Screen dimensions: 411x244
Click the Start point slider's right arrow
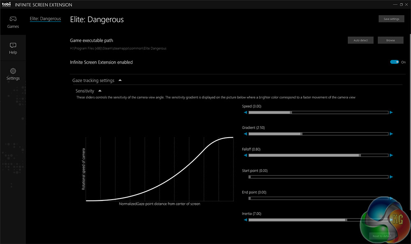click(391, 177)
